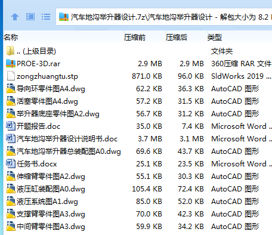Select 汽车地沟举升器总装配图A0.dwg file name
This screenshot has width=272, height=235.
69,151
